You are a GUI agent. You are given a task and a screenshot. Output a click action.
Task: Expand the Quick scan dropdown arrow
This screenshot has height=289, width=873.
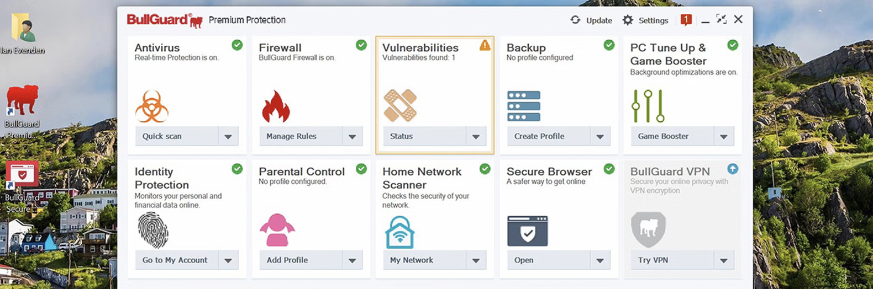228,136
